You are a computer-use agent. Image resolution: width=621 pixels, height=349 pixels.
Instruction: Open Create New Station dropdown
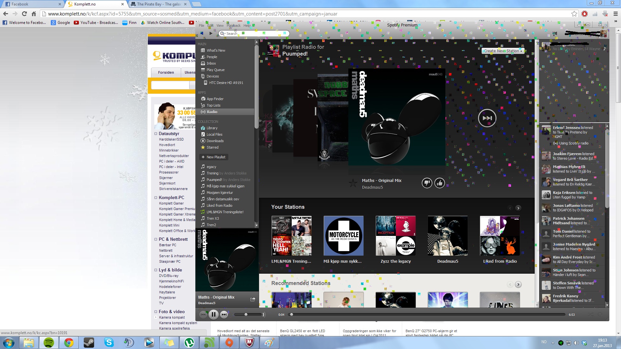point(503,51)
